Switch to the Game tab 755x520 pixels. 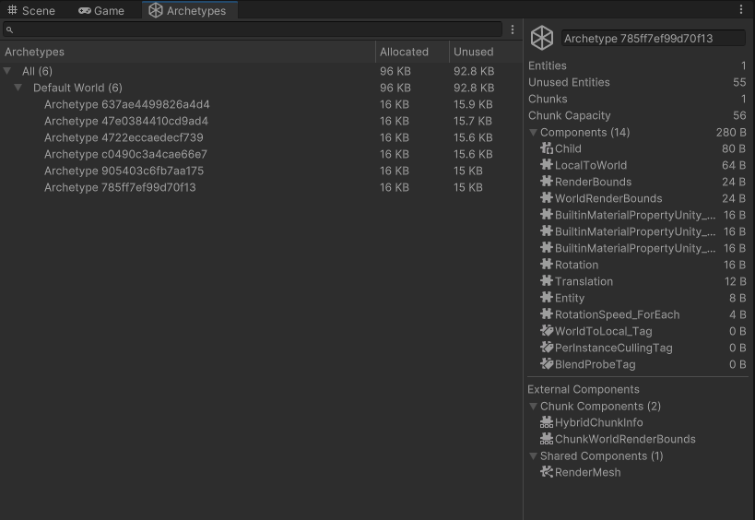pyautogui.click(x=101, y=10)
